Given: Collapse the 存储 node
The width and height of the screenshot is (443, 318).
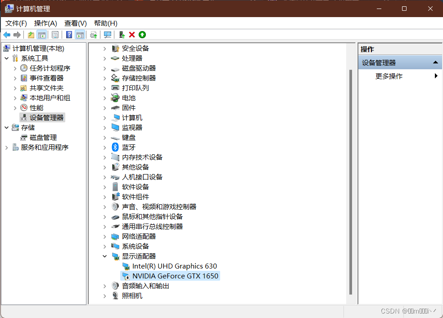Looking at the screenshot, I should 7,128.
